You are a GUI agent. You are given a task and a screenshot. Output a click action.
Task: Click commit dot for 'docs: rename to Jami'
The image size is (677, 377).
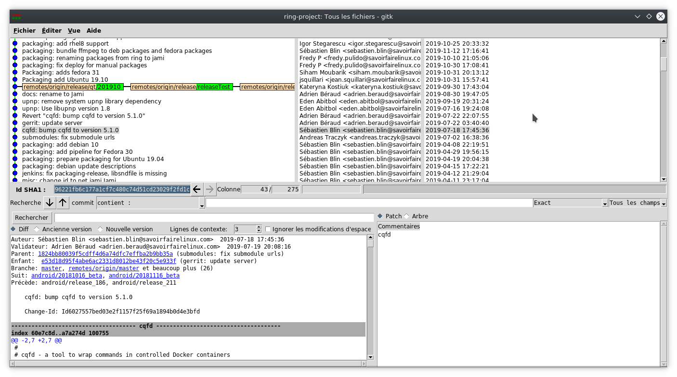[x=15, y=94]
